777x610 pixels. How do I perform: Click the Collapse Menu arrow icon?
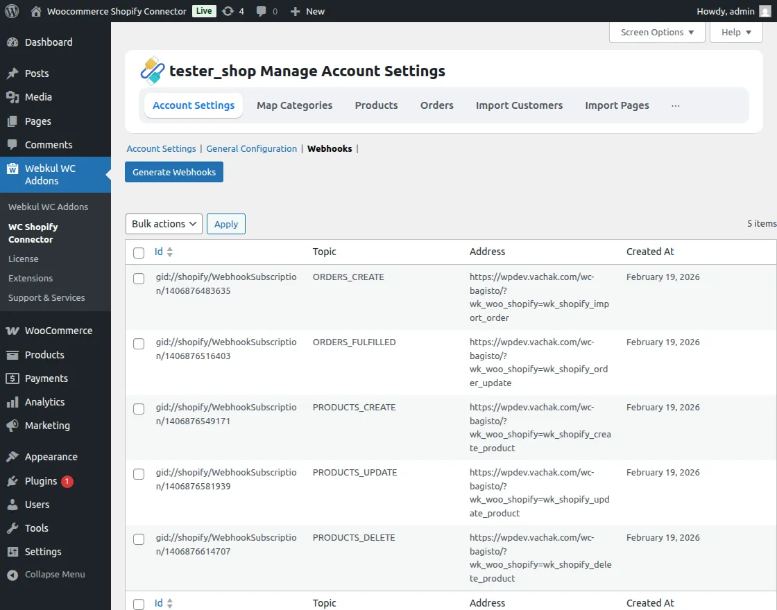(x=12, y=575)
